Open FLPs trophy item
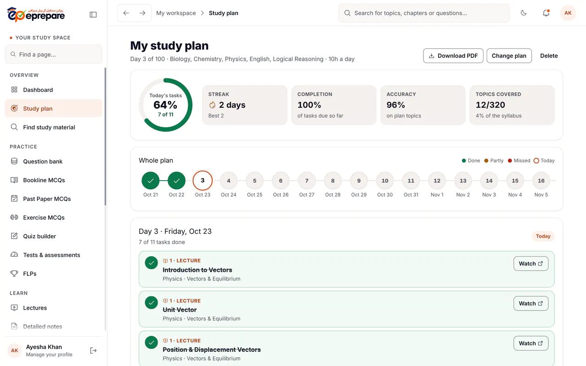Image resolution: width=586 pixels, height=366 pixels. 54,274
